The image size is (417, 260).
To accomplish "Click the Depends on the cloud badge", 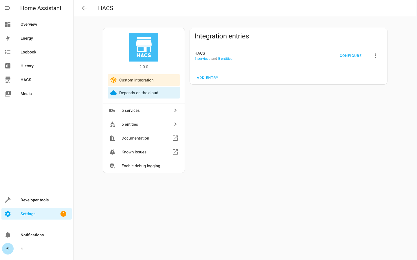I will [x=144, y=93].
